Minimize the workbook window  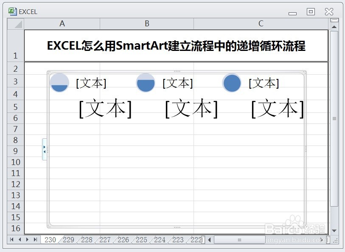(293, 14)
